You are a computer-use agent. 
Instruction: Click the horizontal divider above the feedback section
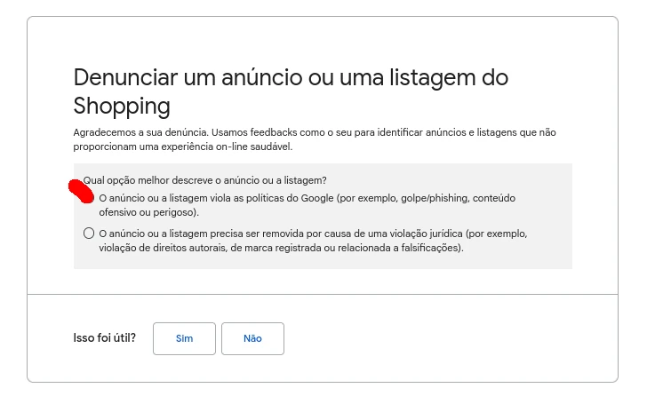[323, 294]
